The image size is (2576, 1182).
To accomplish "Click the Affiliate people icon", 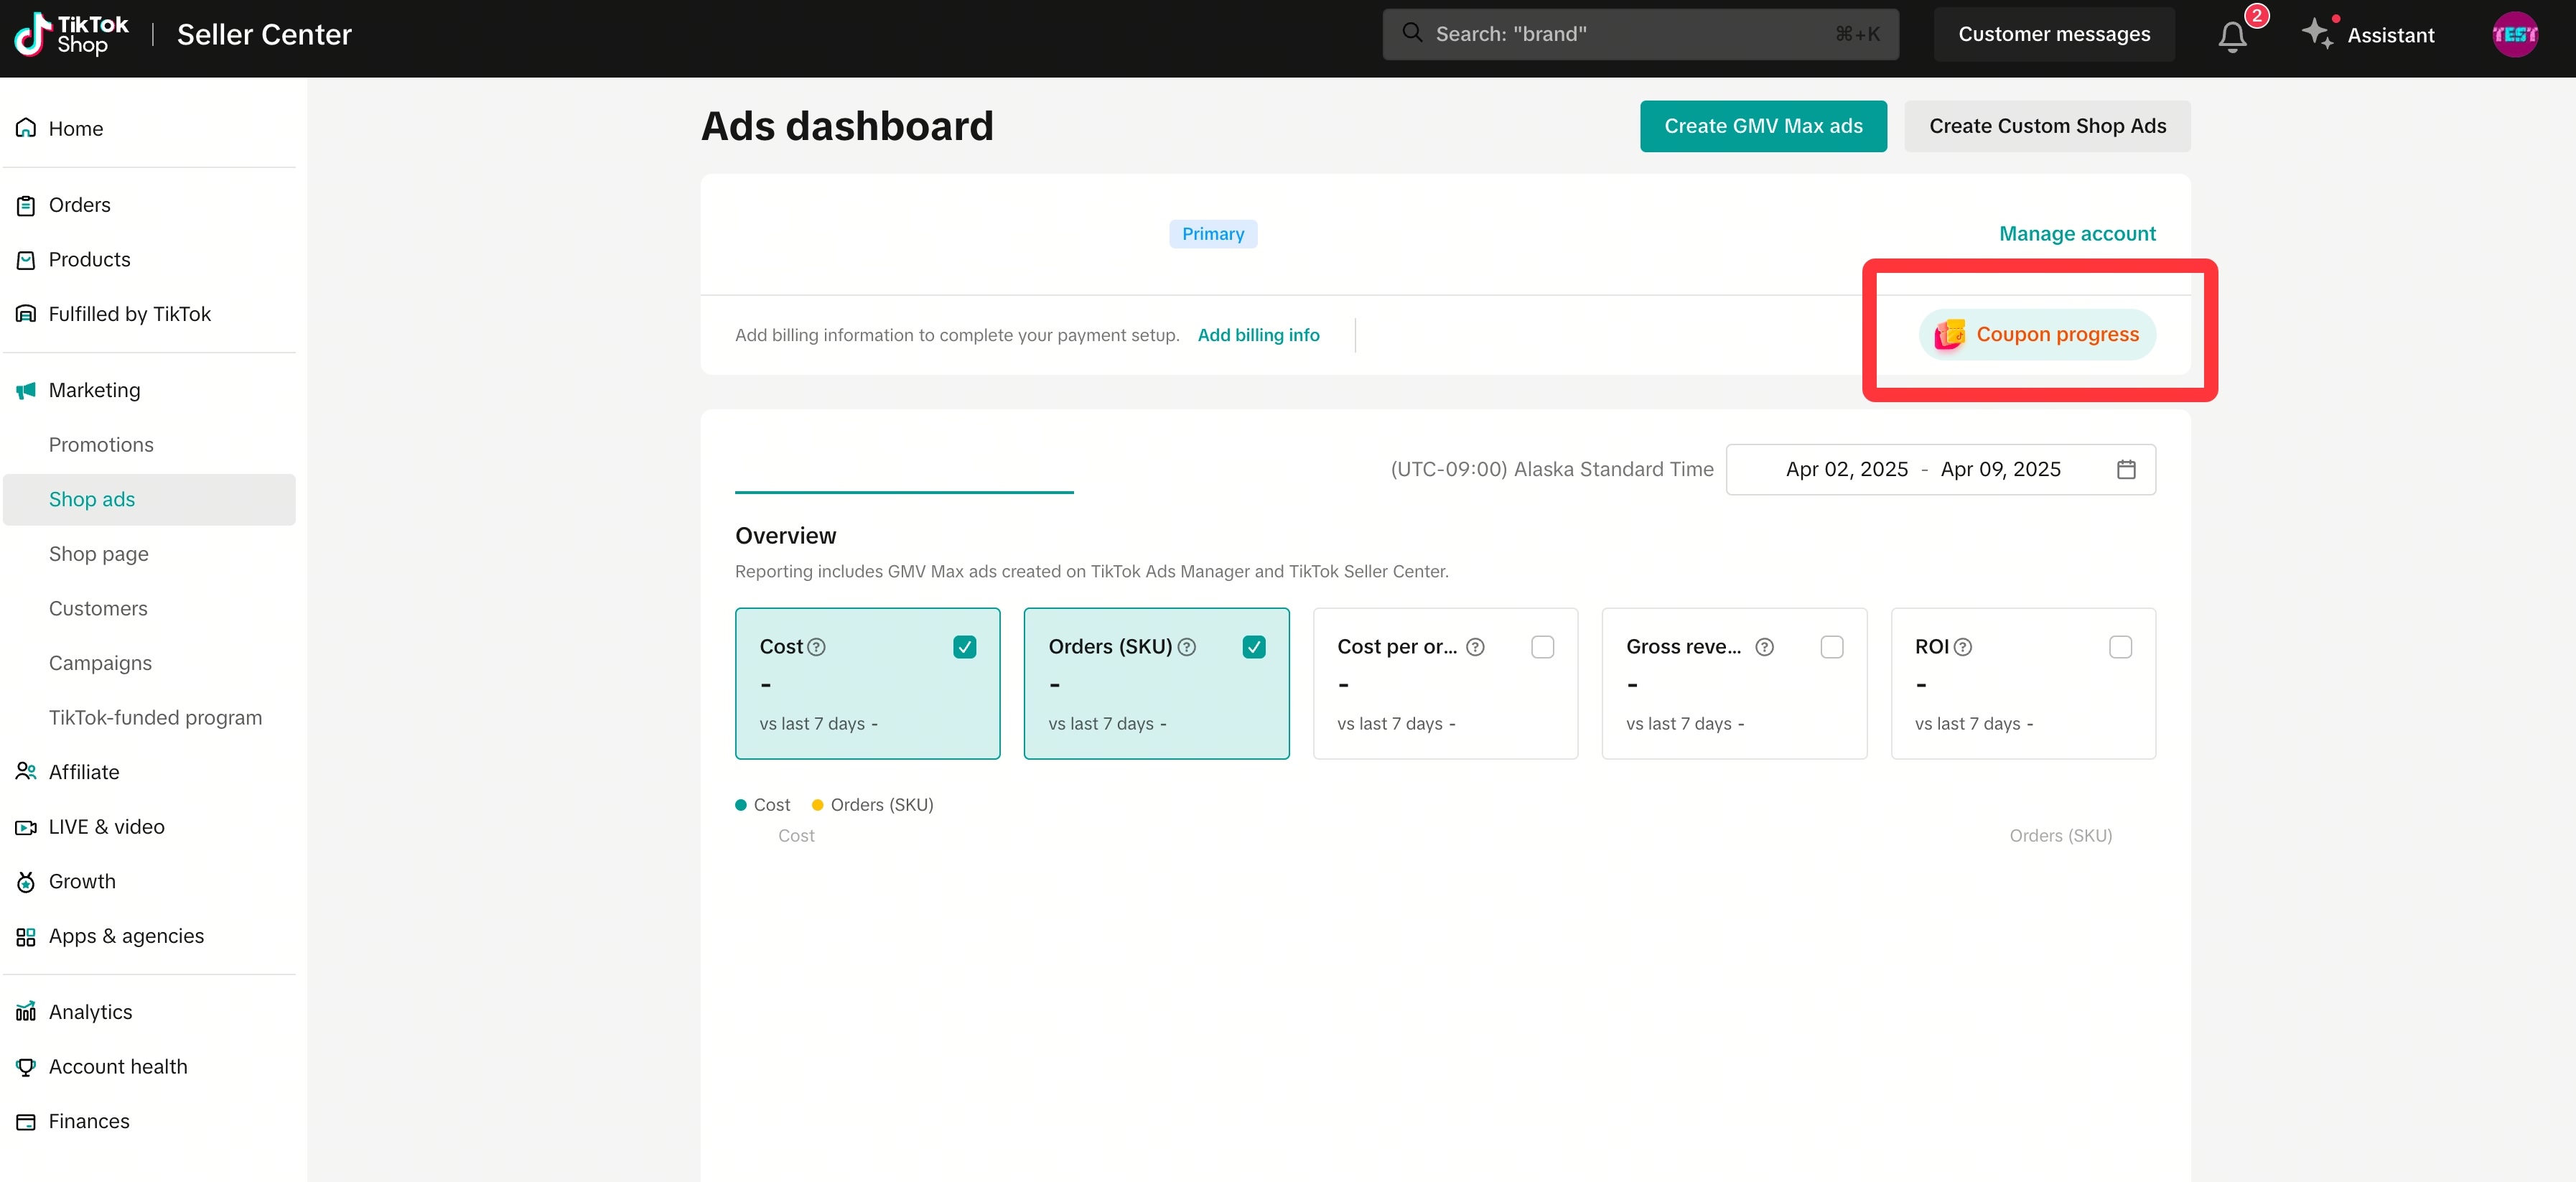I will point(26,772).
